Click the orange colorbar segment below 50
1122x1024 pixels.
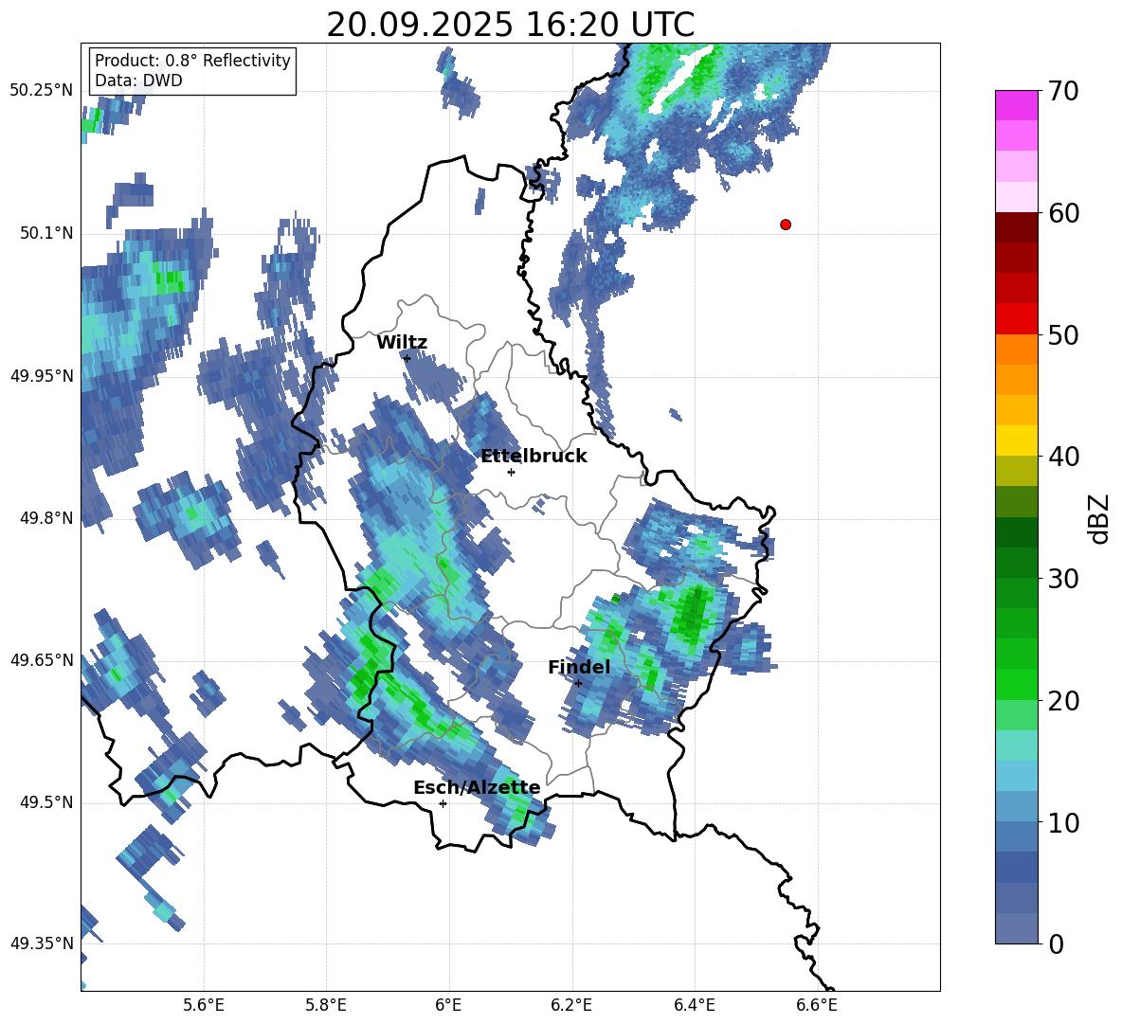point(1016,349)
